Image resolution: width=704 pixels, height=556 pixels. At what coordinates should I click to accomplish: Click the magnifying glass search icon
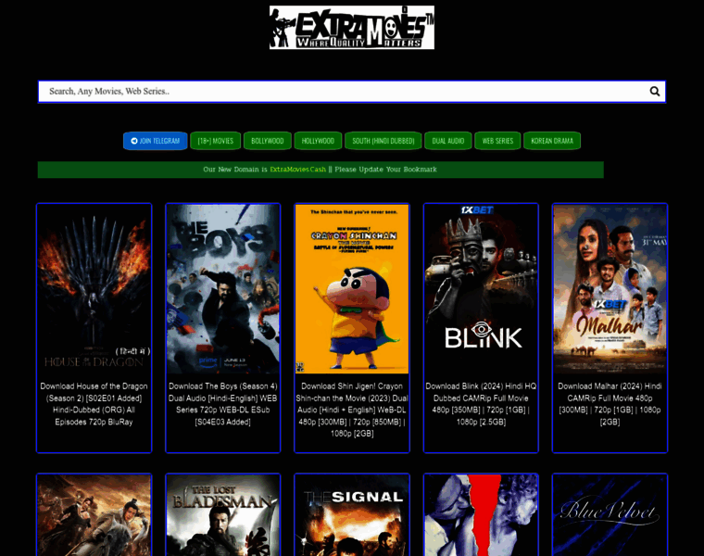coord(655,91)
